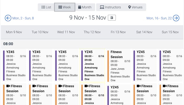
Task: Select the Sat 14 Nov column header
Action: point(144,32)
